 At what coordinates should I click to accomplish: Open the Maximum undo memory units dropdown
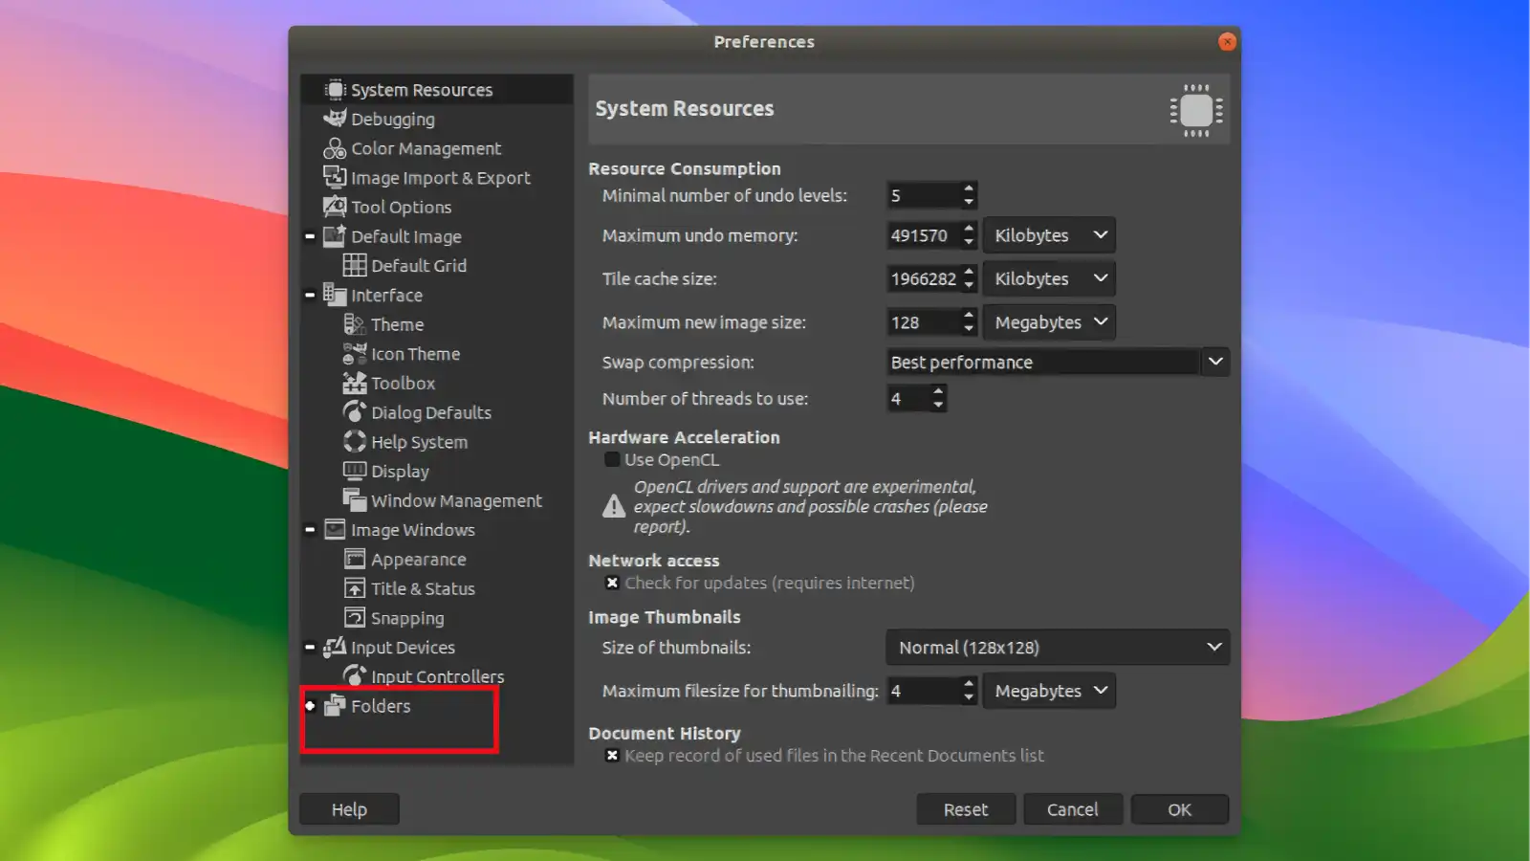pyautogui.click(x=1049, y=235)
